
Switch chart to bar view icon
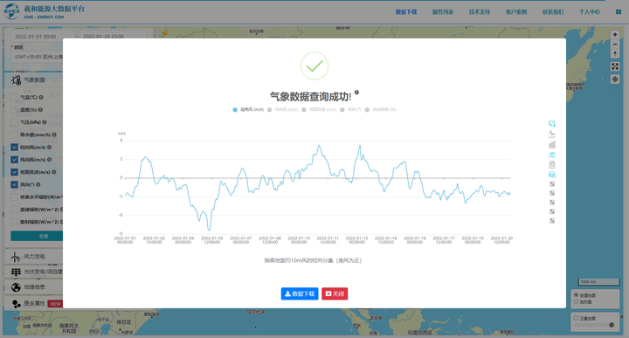(552, 144)
